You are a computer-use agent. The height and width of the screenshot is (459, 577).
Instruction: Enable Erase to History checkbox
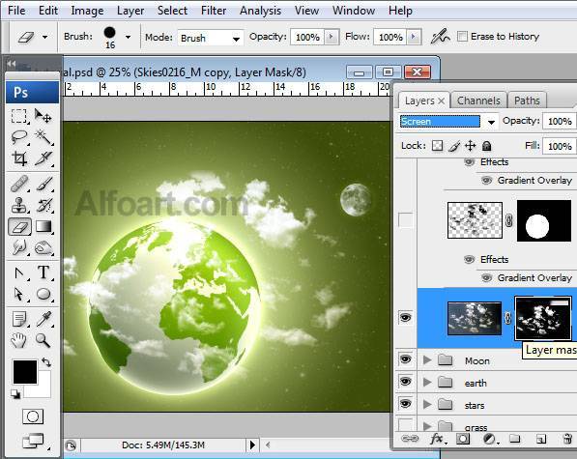[462, 37]
